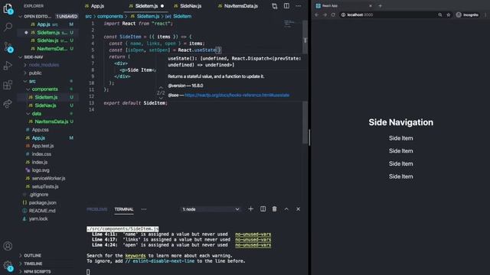The image size is (490, 275).
Task: Click the keywords link in the terminal
Action: click(x=136, y=256)
